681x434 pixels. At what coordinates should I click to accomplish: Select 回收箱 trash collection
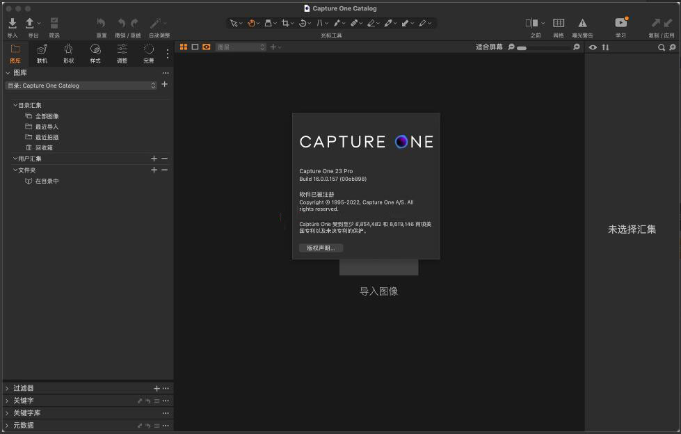(44, 147)
